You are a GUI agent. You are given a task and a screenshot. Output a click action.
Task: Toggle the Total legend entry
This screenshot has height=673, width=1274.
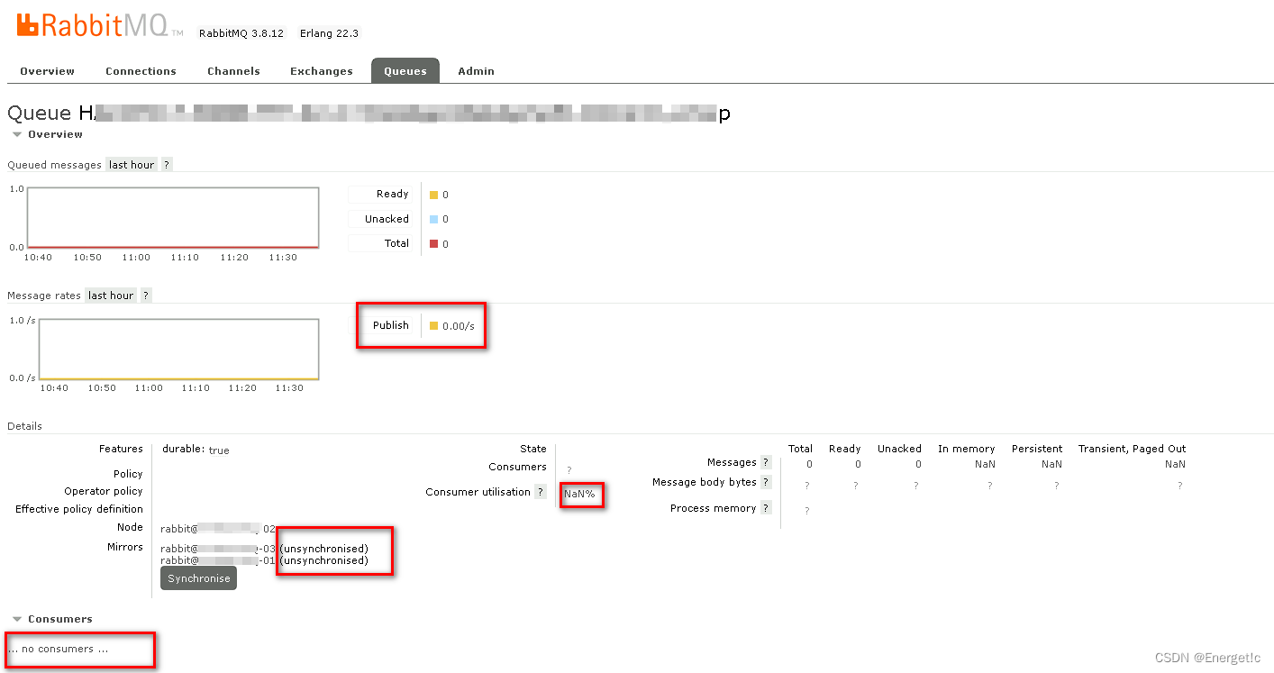point(382,243)
